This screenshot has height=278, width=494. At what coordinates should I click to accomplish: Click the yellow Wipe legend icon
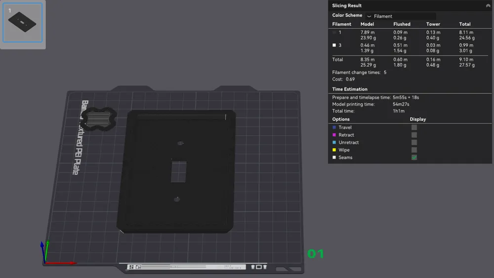tap(334, 150)
